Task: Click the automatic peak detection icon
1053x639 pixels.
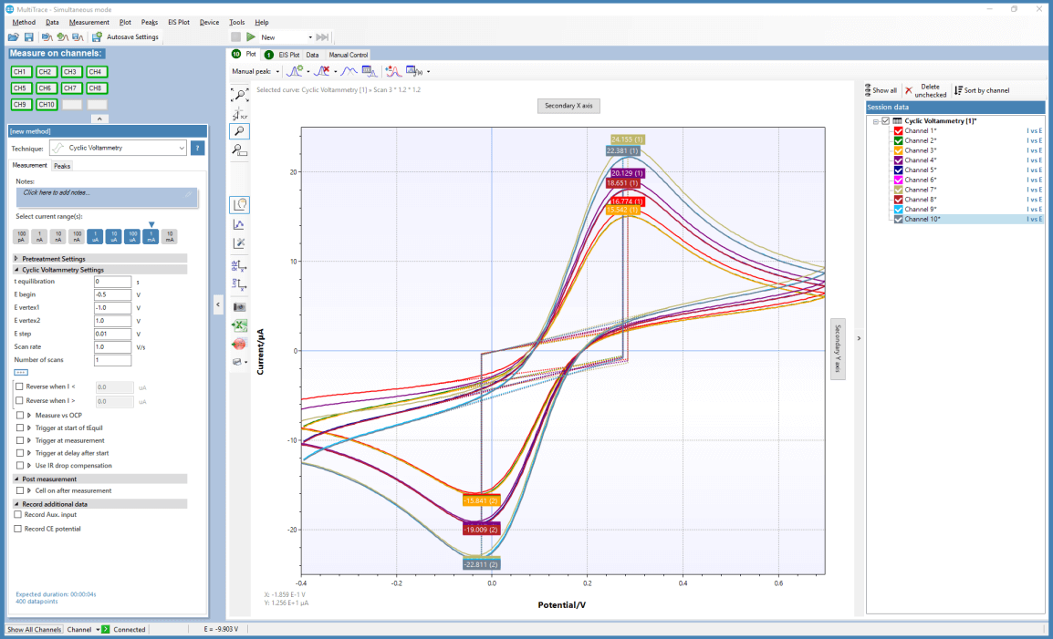Action: (295, 71)
